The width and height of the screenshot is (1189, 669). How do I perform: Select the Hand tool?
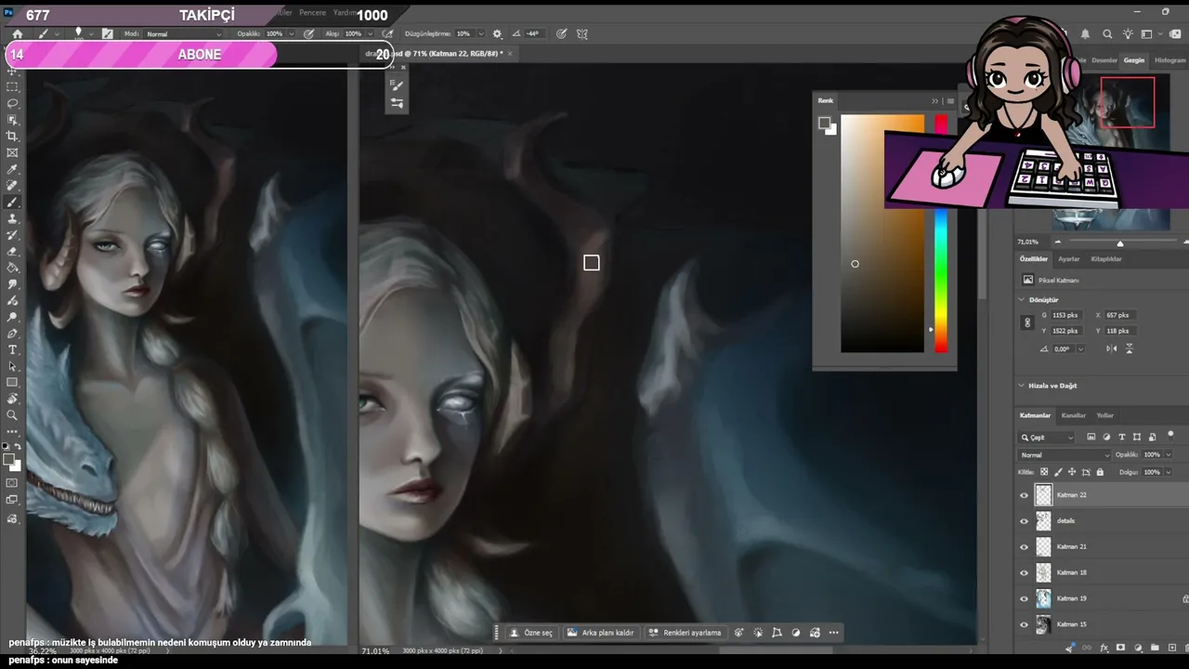pos(12,399)
